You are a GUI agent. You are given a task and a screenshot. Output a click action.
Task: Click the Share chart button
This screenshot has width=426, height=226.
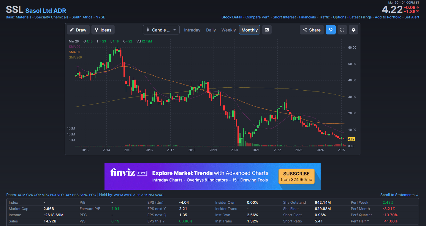point(312,30)
